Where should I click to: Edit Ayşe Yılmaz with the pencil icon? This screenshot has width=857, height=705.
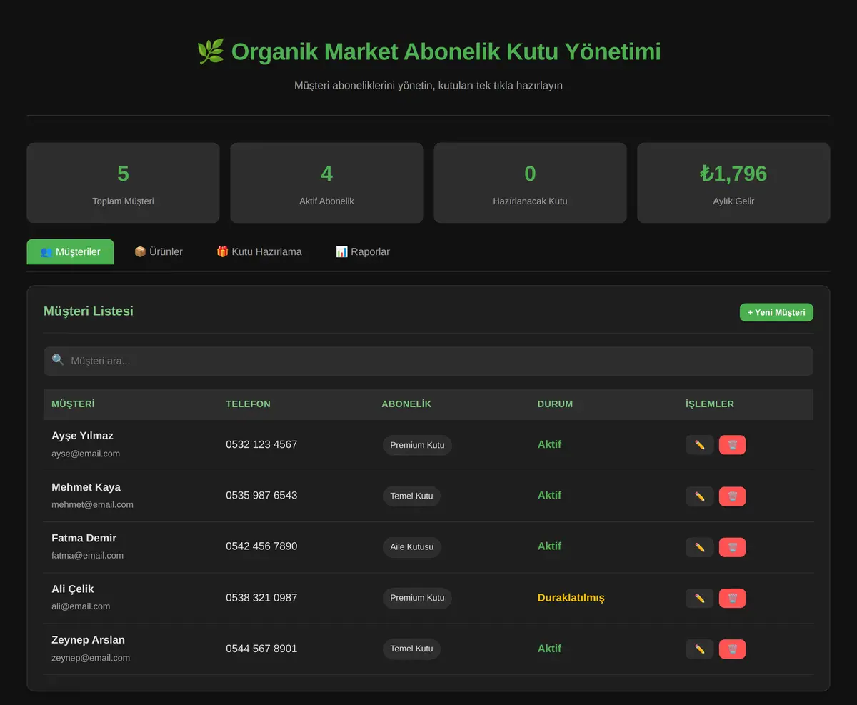(700, 445)
